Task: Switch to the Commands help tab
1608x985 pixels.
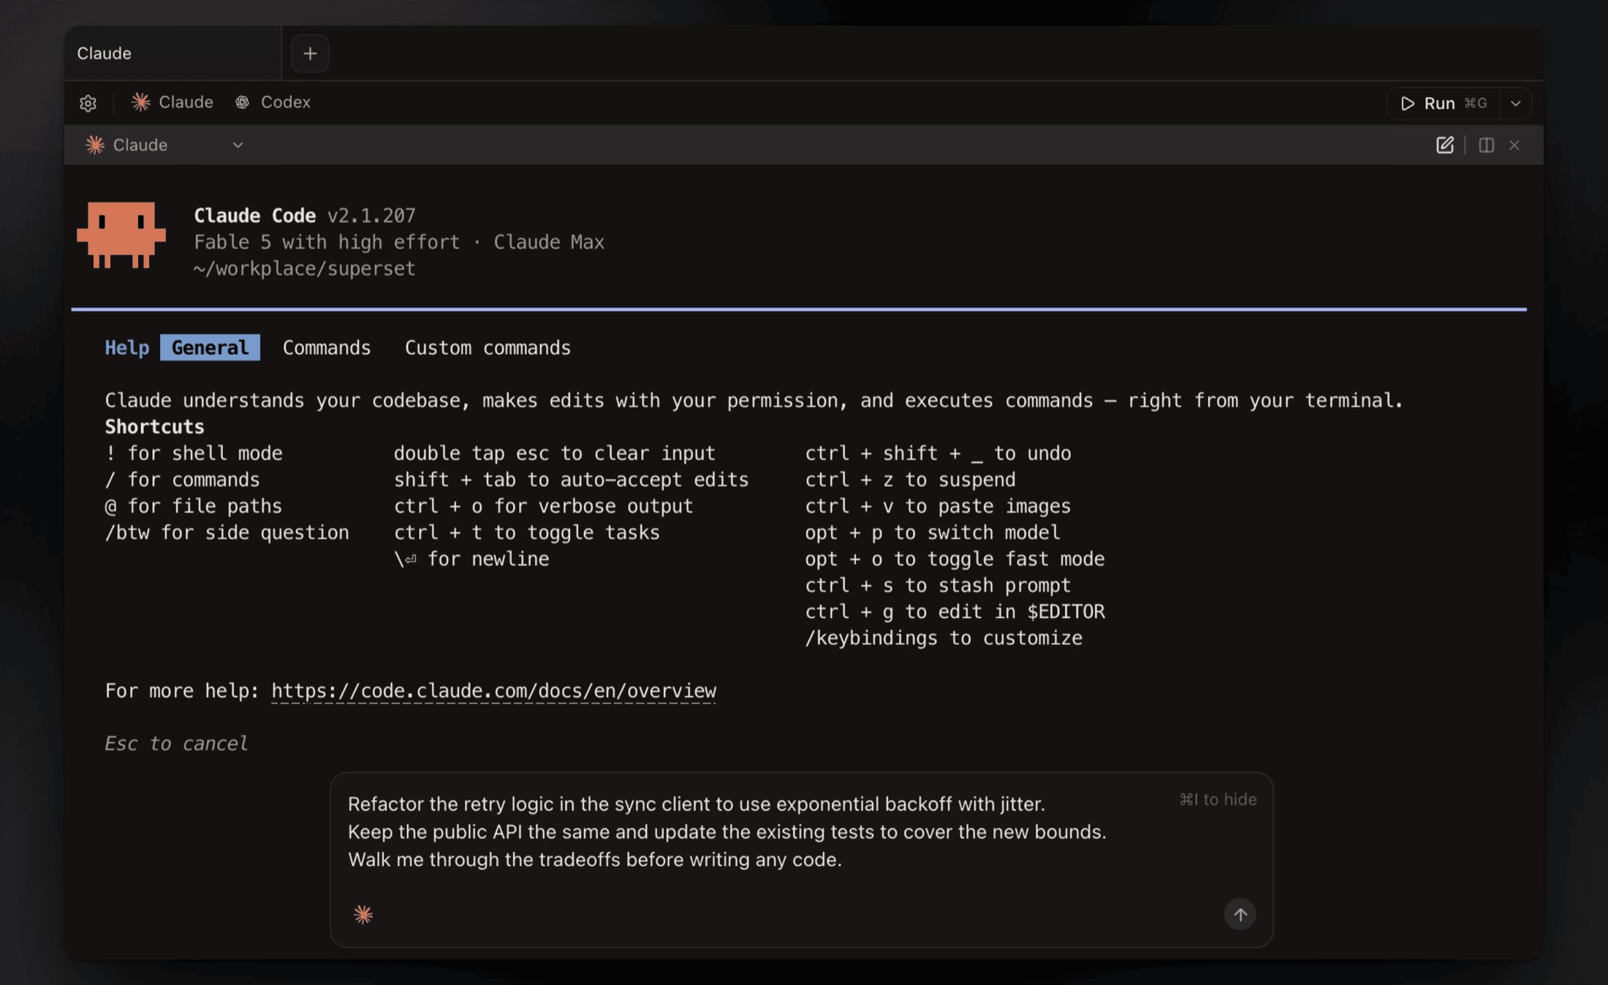Action: 327,347
